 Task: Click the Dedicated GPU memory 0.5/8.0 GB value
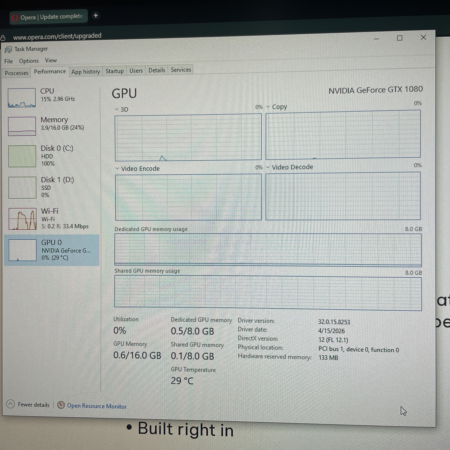click(x=192, y=331)
